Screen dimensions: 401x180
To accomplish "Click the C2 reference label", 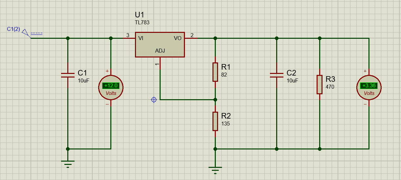I will (x=291, y=73).
